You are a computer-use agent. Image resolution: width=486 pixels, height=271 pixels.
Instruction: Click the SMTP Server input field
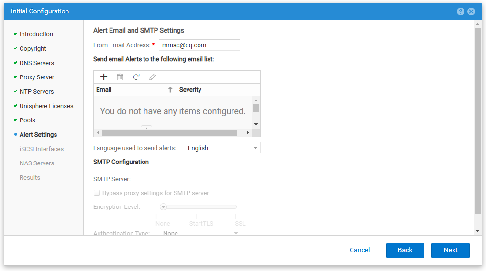click(x=200, y=179)
